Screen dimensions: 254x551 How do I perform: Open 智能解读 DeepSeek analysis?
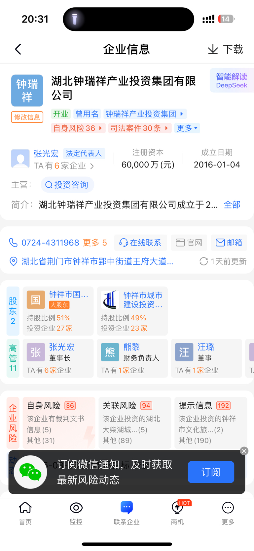coord(232,80)
